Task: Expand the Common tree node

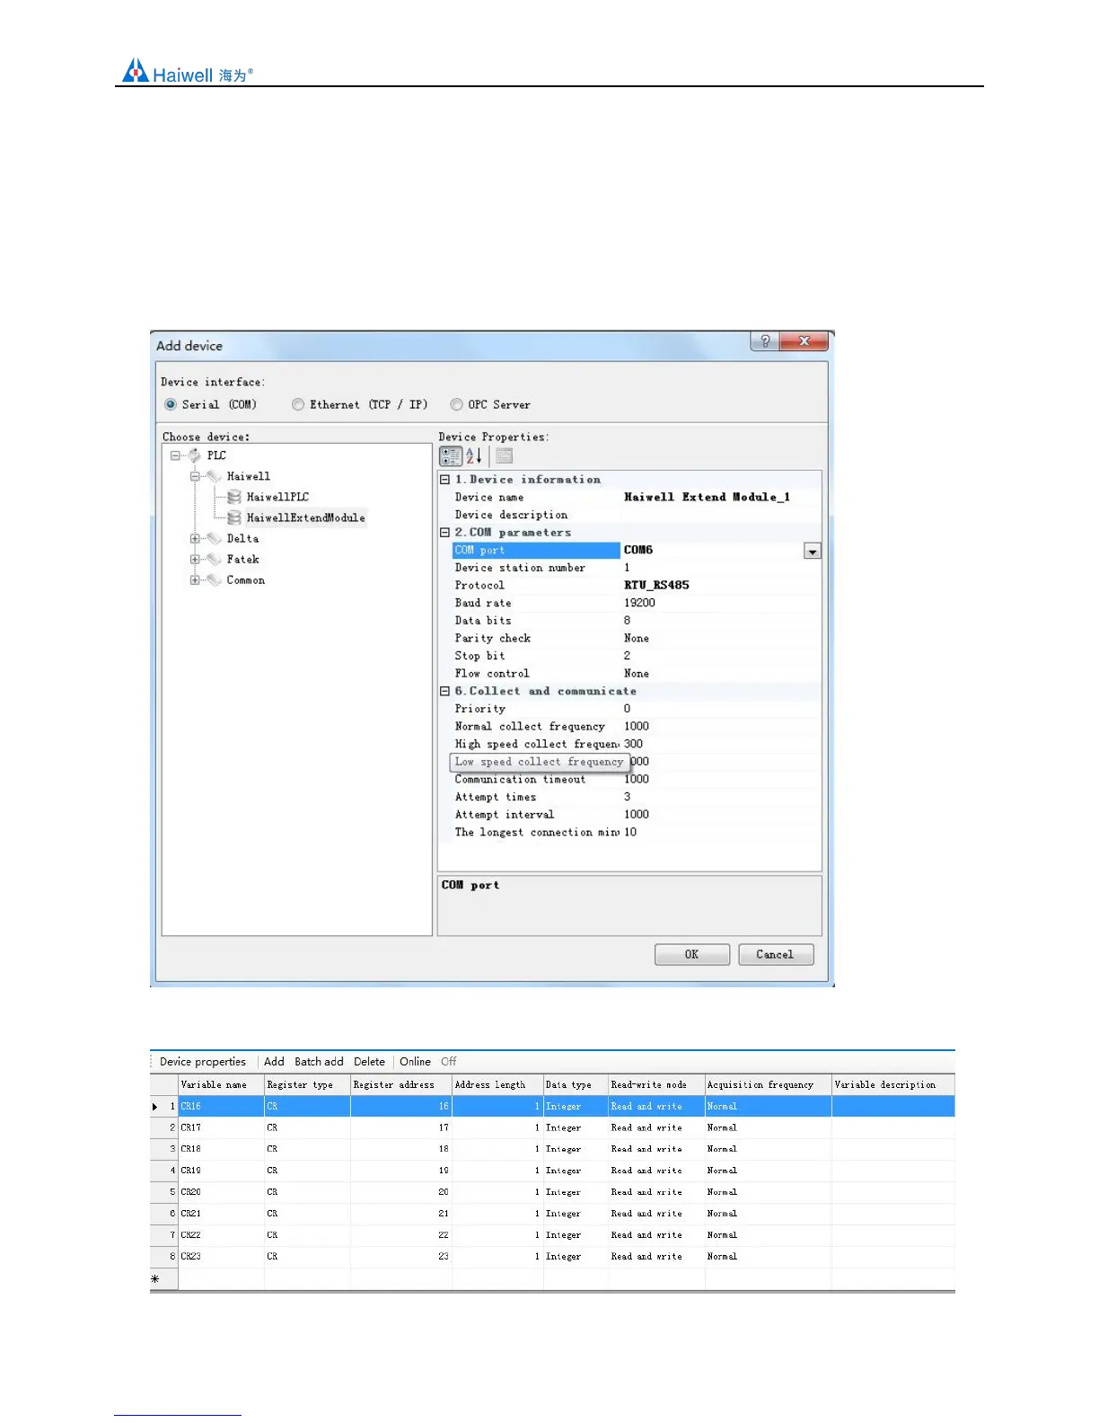Action: [195, 580]
